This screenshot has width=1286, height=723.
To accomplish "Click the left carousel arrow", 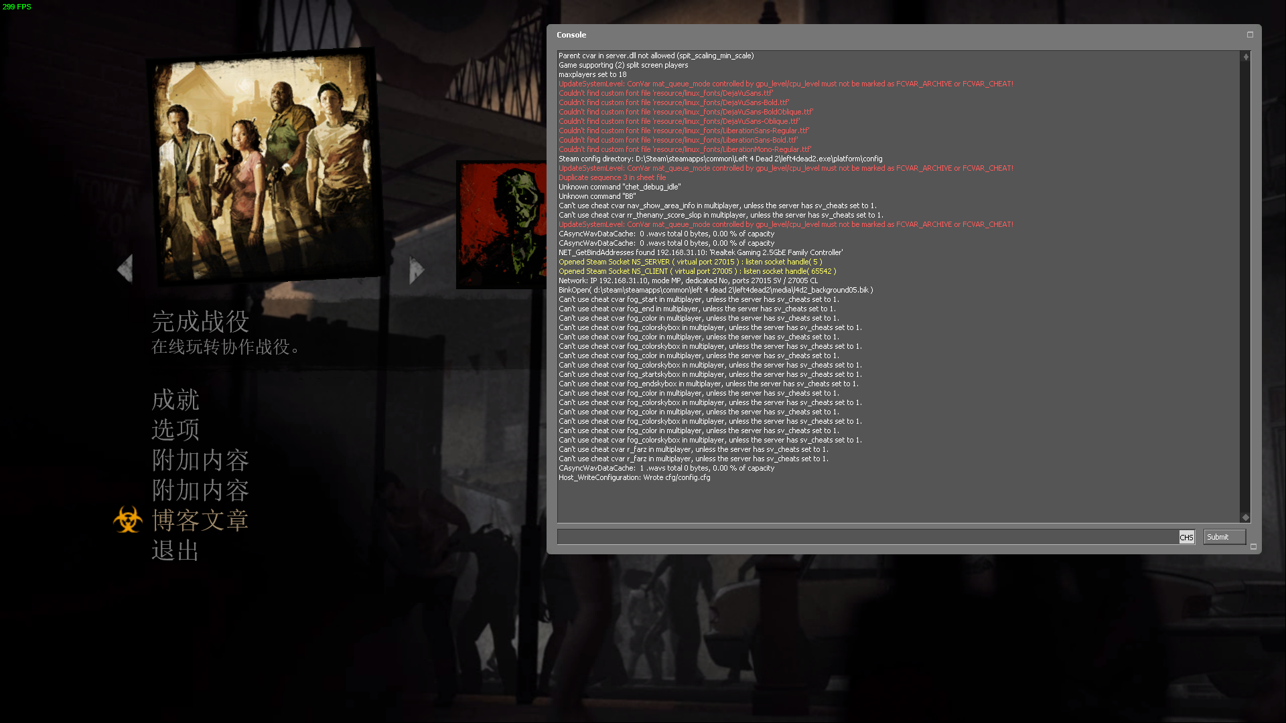I will point(125,269).
